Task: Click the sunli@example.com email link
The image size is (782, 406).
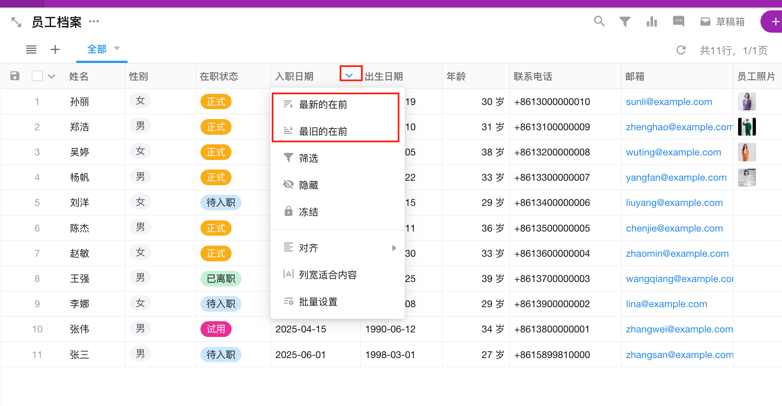Action: click(669, 101)
